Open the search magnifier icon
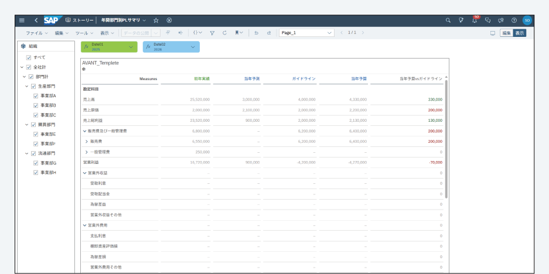This screenshot has height=274, width=549. [448, 20]
